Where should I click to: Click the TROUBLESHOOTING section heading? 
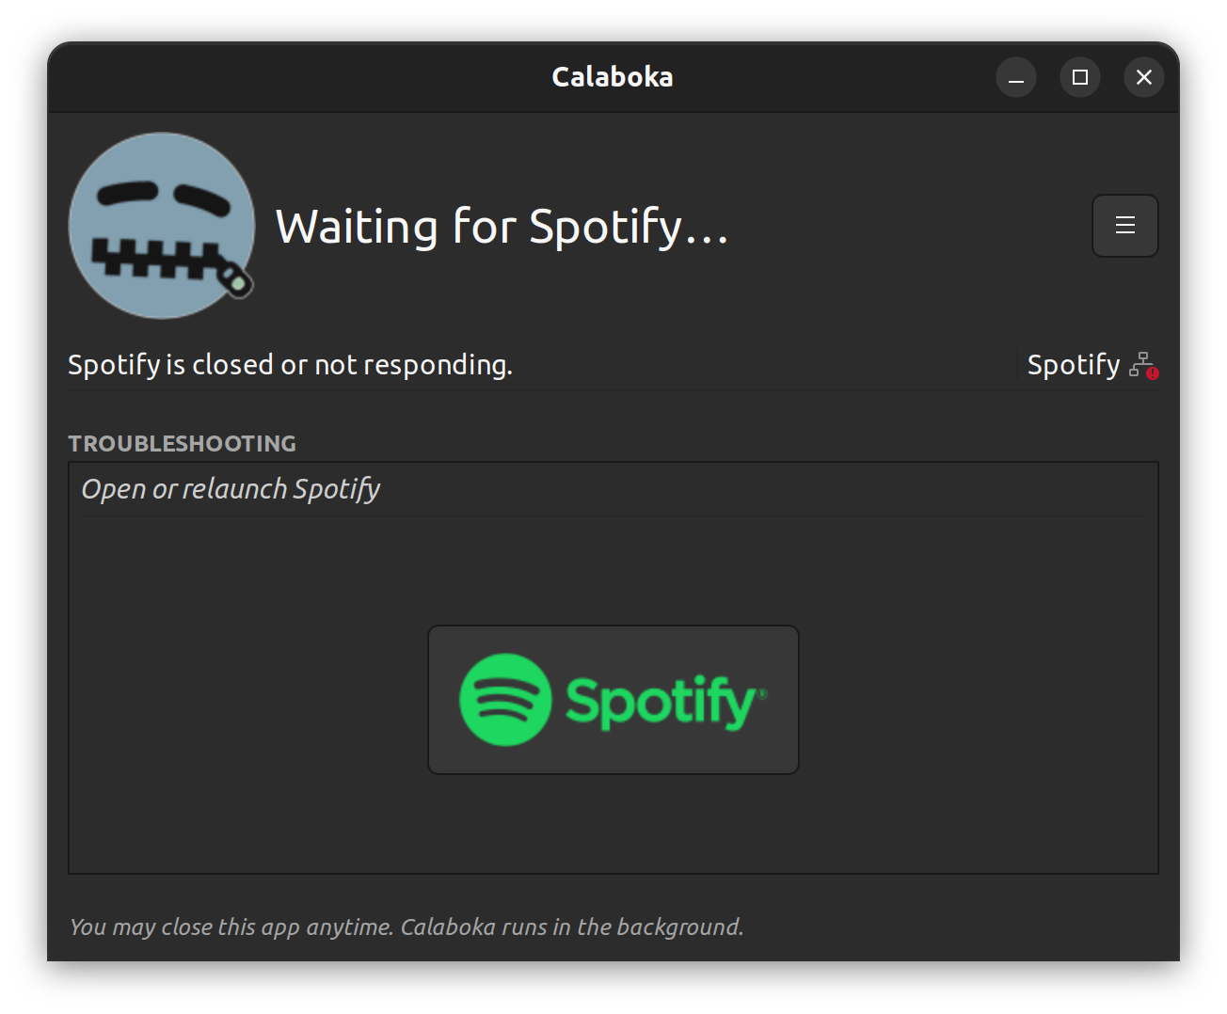[182, 443]
